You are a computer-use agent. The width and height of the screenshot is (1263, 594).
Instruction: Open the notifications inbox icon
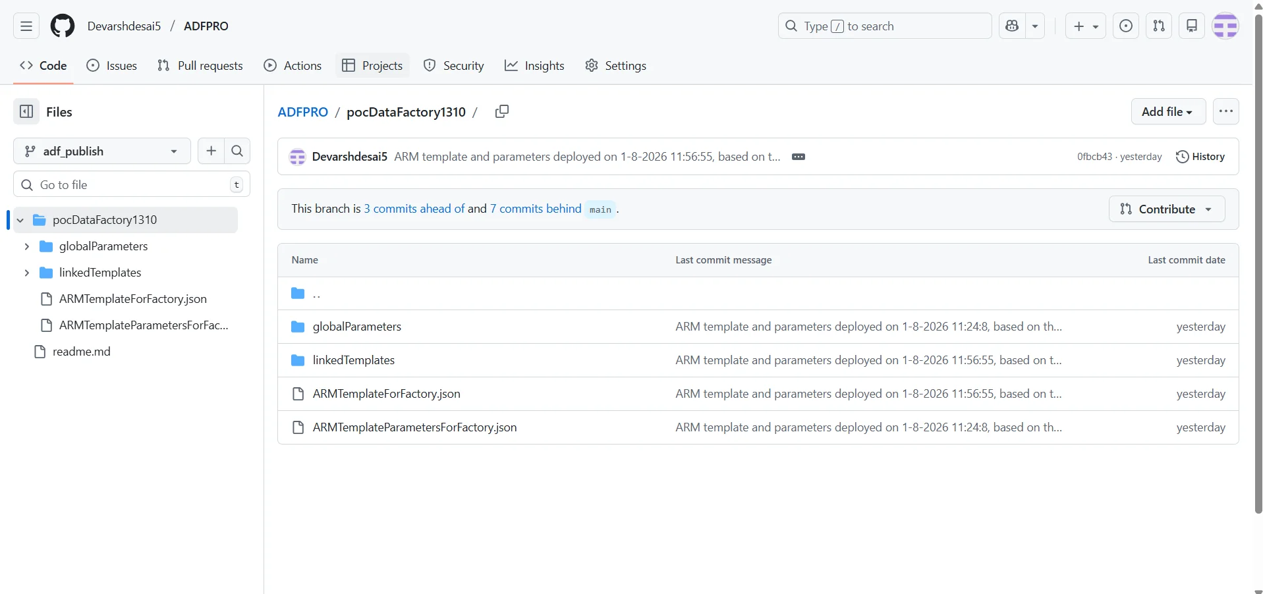[1191, 26]
